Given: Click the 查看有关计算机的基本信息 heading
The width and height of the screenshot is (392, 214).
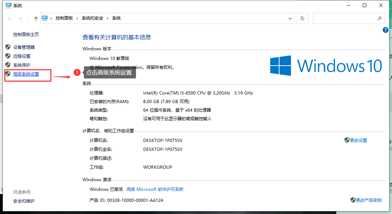Looking at the screenshot, I should tap(117, 37).
